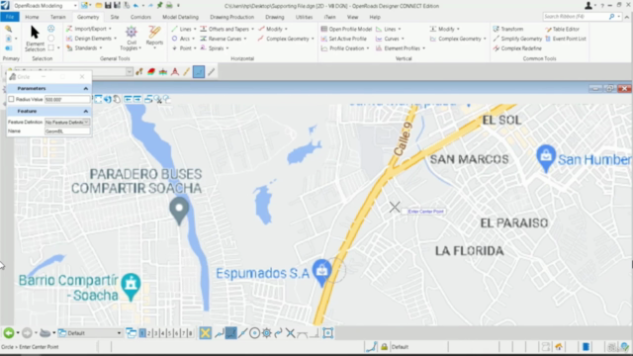Screen dimensions: 633x356
Task: Collapse the Feature section
Action: pyautogui.click(x=86, y=111)
